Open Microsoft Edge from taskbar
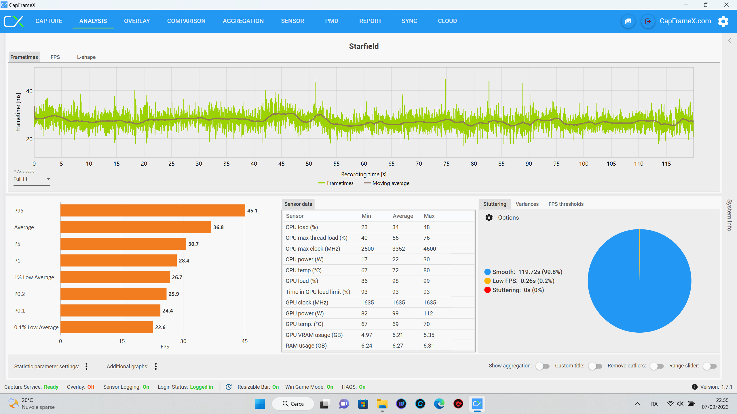The width and height of the screenshot is (737, 414). pyautogui.click(x=439, y=404)
